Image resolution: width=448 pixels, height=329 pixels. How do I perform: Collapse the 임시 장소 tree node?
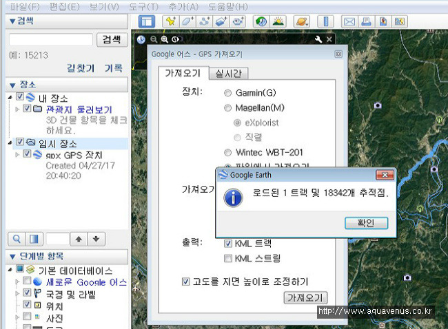click(x=10, y=142)
